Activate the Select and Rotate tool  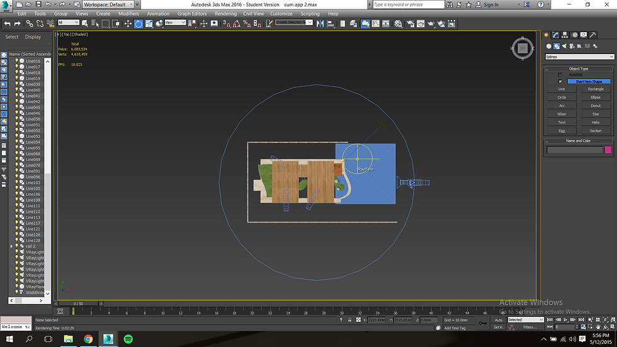click(x=139, y=23)
